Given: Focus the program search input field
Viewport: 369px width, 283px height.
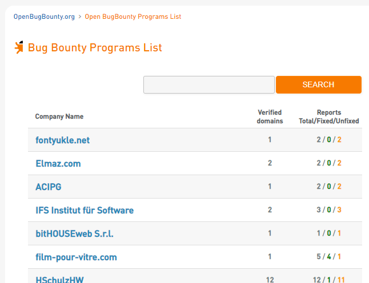Looking at the screenshot, I should (209, 84).
